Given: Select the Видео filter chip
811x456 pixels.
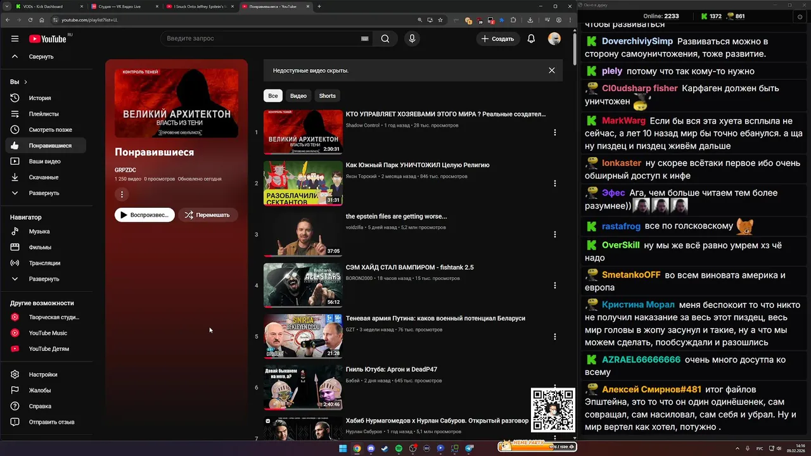Looking at the screenshot, I should point(298,96).
